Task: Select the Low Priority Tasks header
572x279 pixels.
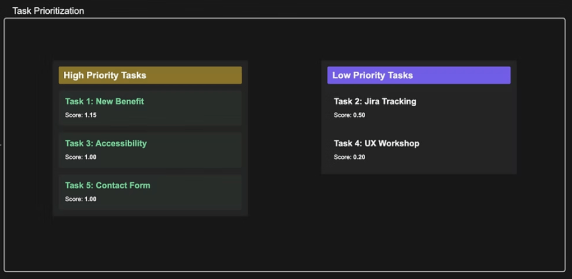Action: (x=372, y=75)
